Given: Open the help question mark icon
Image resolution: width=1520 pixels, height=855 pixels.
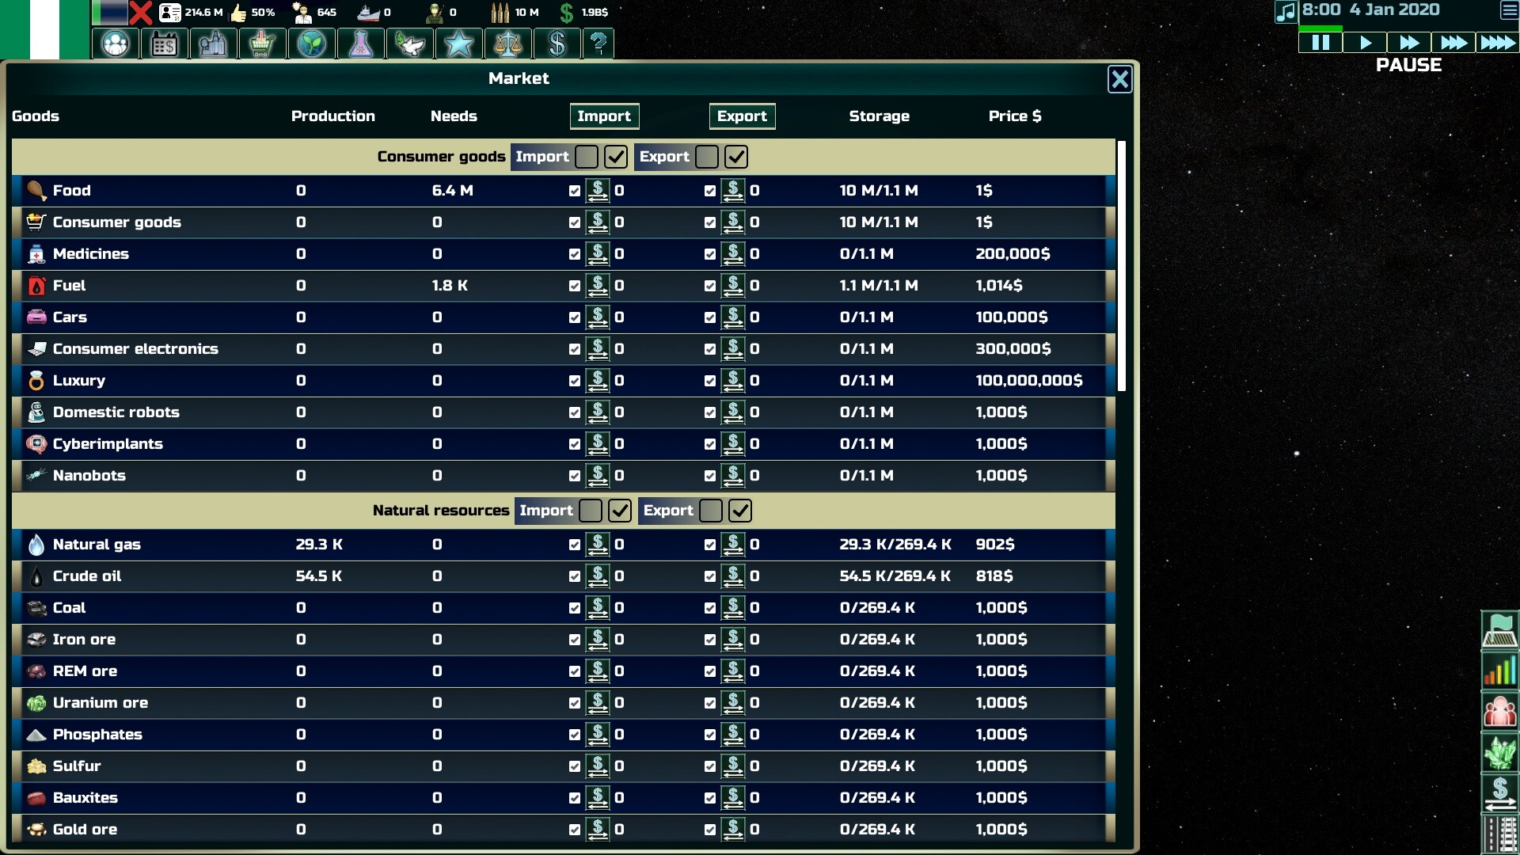Looking at the screenshot, I should [x=599, y=44].
